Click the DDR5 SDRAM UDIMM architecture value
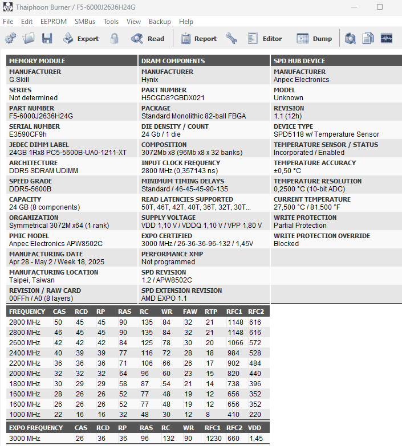This screenshot has width=402, height=446. [x=43, y=171]
